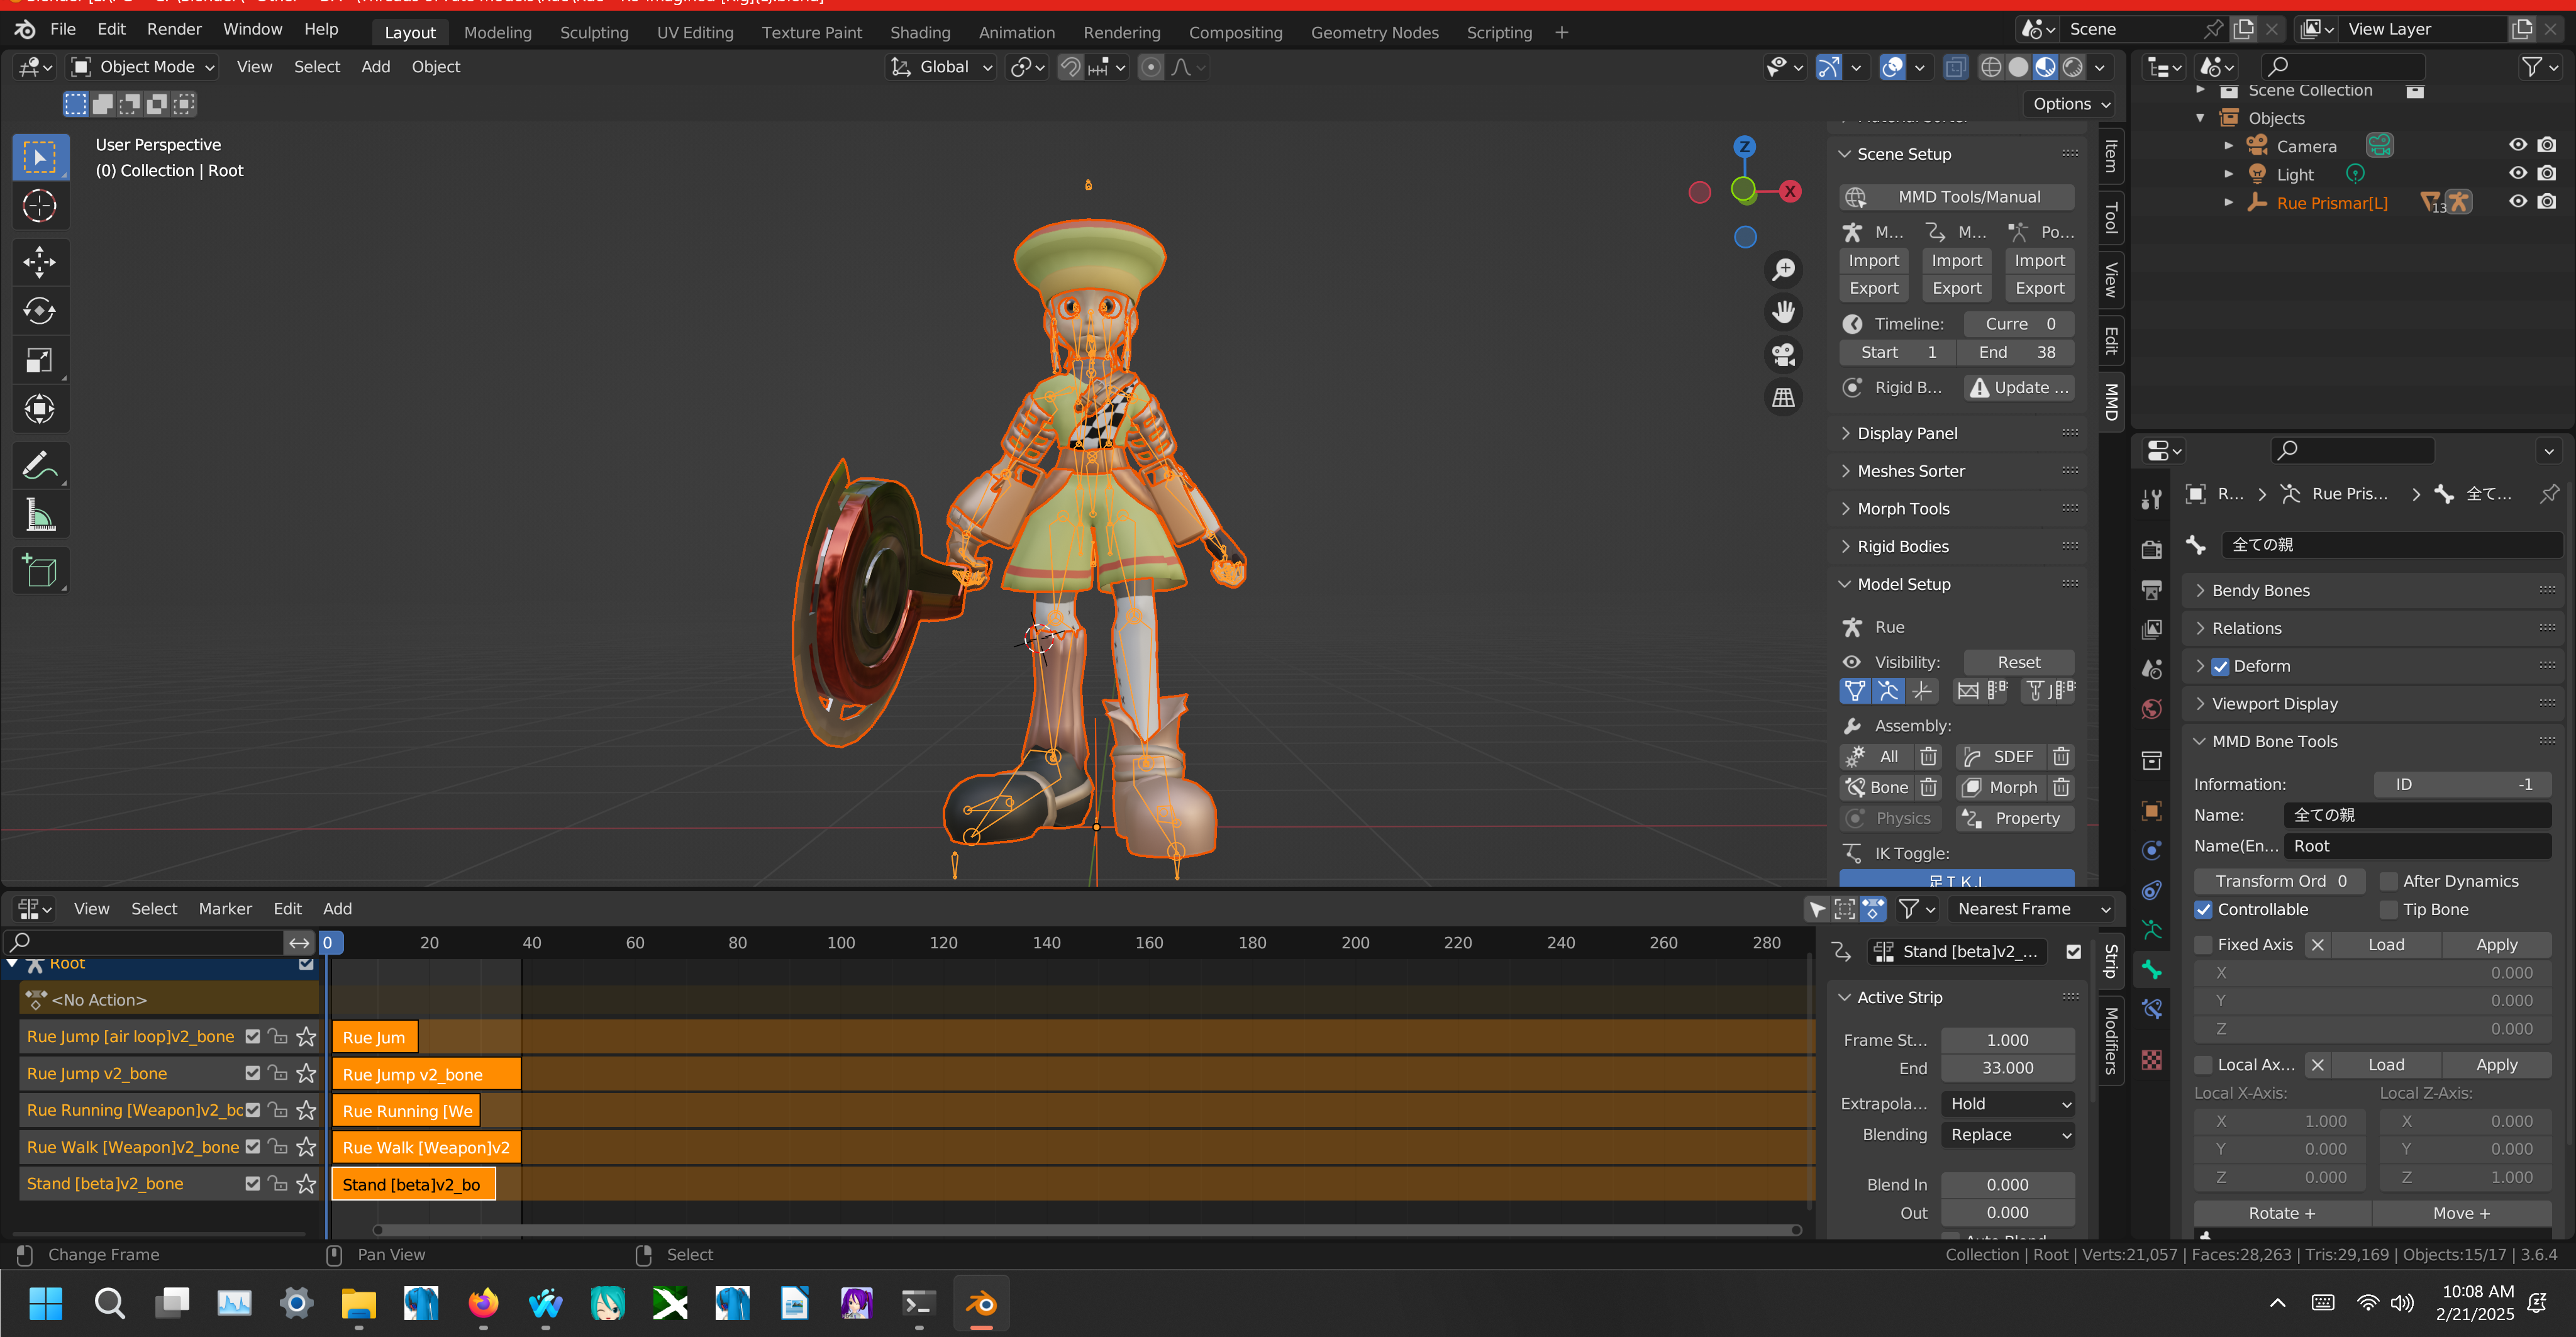Switch perspective/orthographic grid icon
Image resolution: width=2576 pixels, height=1337 pixels.
point(1783,398)
